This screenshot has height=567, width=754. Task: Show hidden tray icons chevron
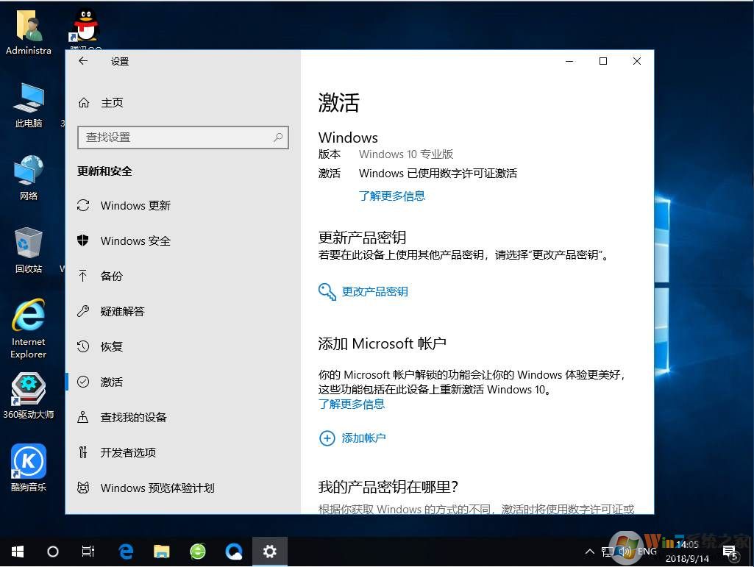click(590, 552)
